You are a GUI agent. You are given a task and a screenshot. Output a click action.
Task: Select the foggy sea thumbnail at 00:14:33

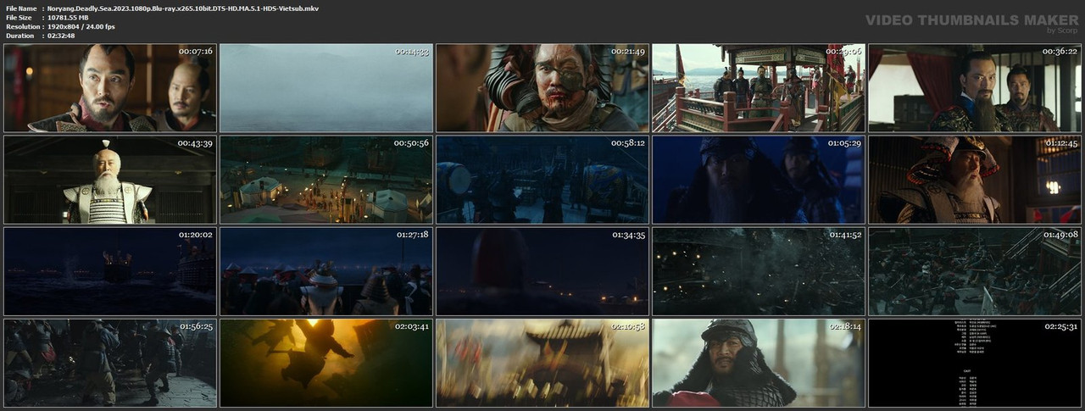(326, 87)
